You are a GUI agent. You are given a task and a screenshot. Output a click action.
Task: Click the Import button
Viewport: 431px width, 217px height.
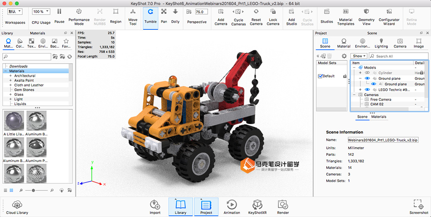[155, 208]
